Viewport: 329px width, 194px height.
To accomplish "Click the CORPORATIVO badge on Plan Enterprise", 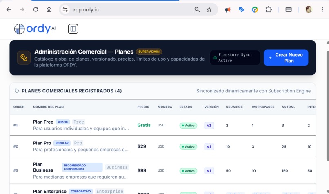I will 81,191.
